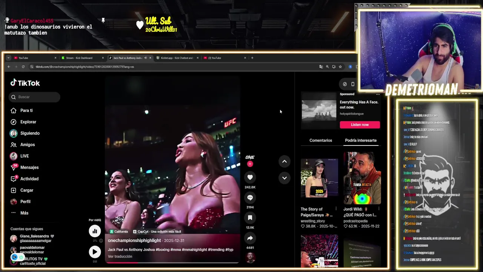Click the #trending hashtag
The width and height of the screenshot is (483, 272).
coord(216,250)
